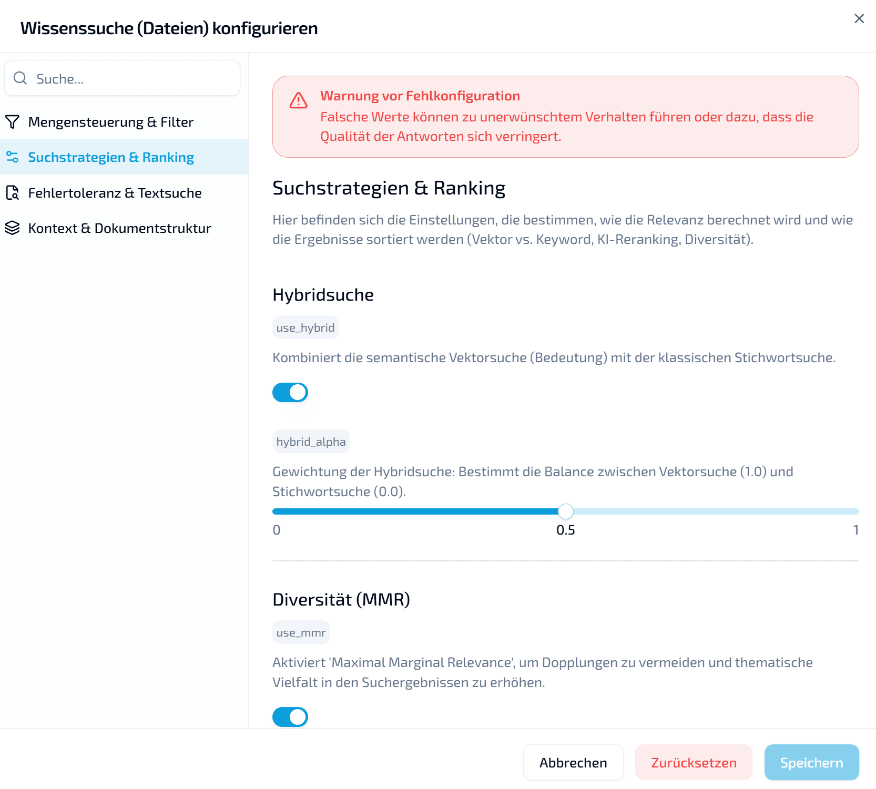Click the Zurücksetzen button

(x=693, y=762)
